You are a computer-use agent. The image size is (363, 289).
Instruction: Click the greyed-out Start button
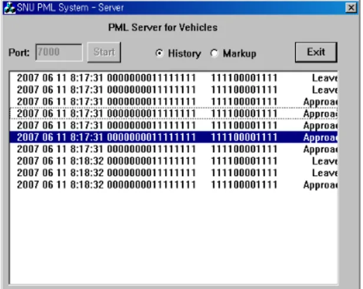tap(104, 52)
